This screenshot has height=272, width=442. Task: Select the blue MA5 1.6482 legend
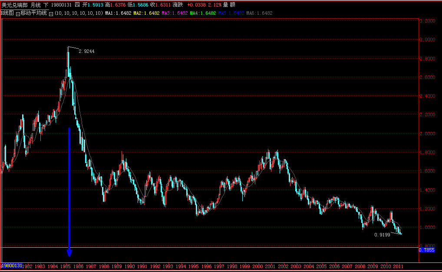[231, 13]
